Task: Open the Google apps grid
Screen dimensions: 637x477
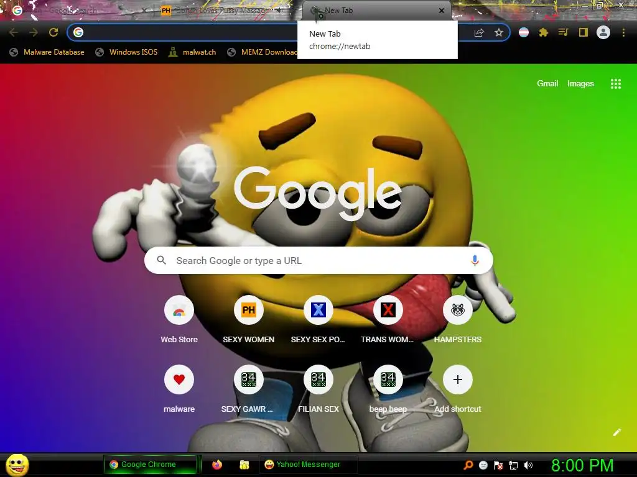Action: point(615,84)
